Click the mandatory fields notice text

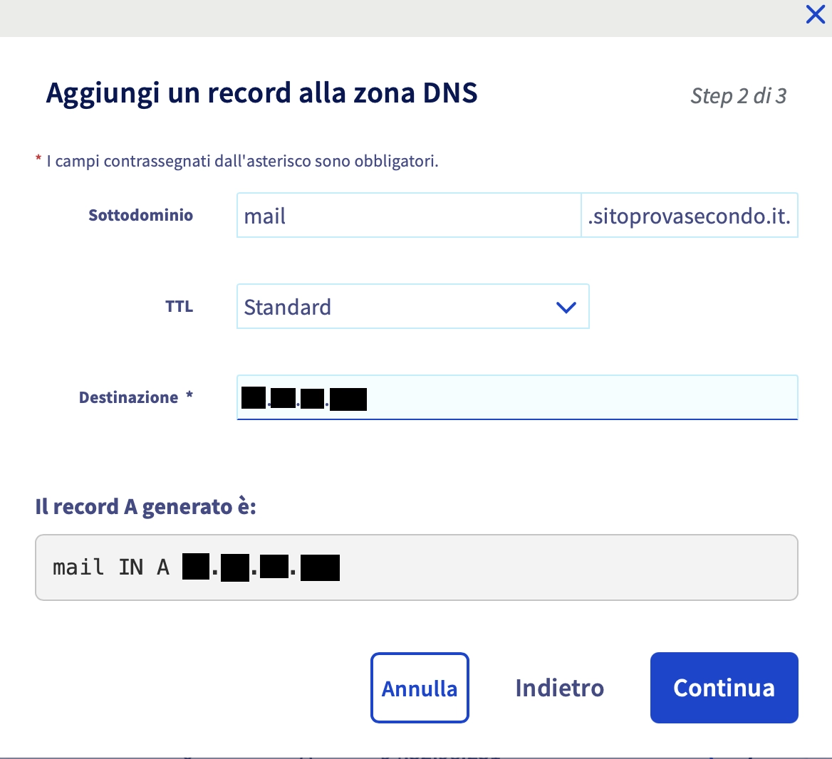pyautogui.click(x=242, y=162)
